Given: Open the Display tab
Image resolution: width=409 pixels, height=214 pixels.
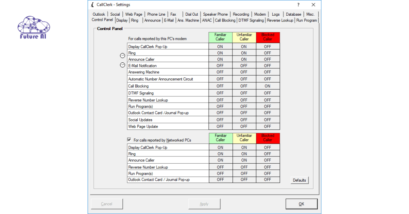Looking at the screenshot, I should pos(122,20).
